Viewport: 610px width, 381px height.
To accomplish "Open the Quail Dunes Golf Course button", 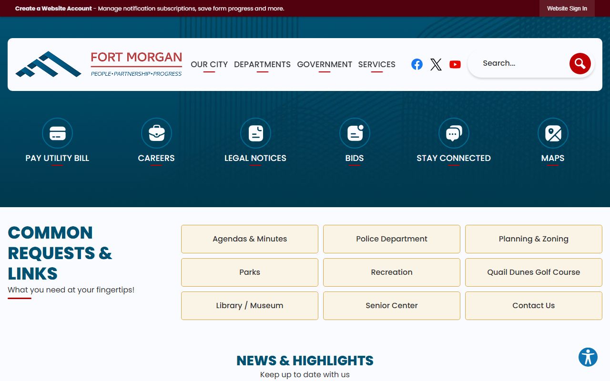I will pos(534,272).
